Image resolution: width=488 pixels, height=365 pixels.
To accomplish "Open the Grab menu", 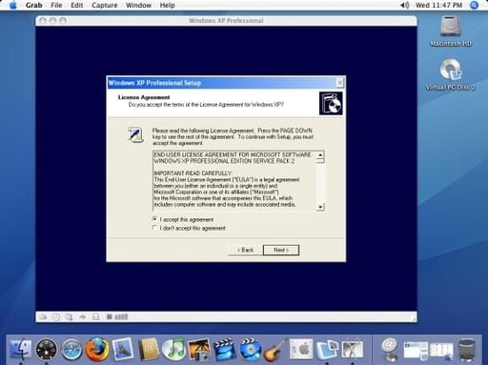I will pyautogui.click(x=33, y=5).
